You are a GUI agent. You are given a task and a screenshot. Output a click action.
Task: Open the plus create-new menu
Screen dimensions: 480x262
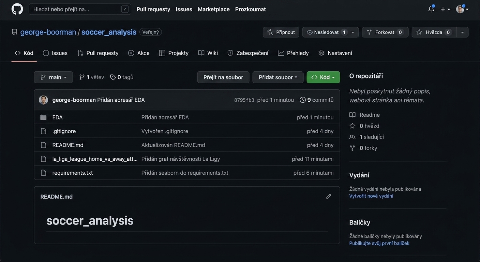[445, 9]
